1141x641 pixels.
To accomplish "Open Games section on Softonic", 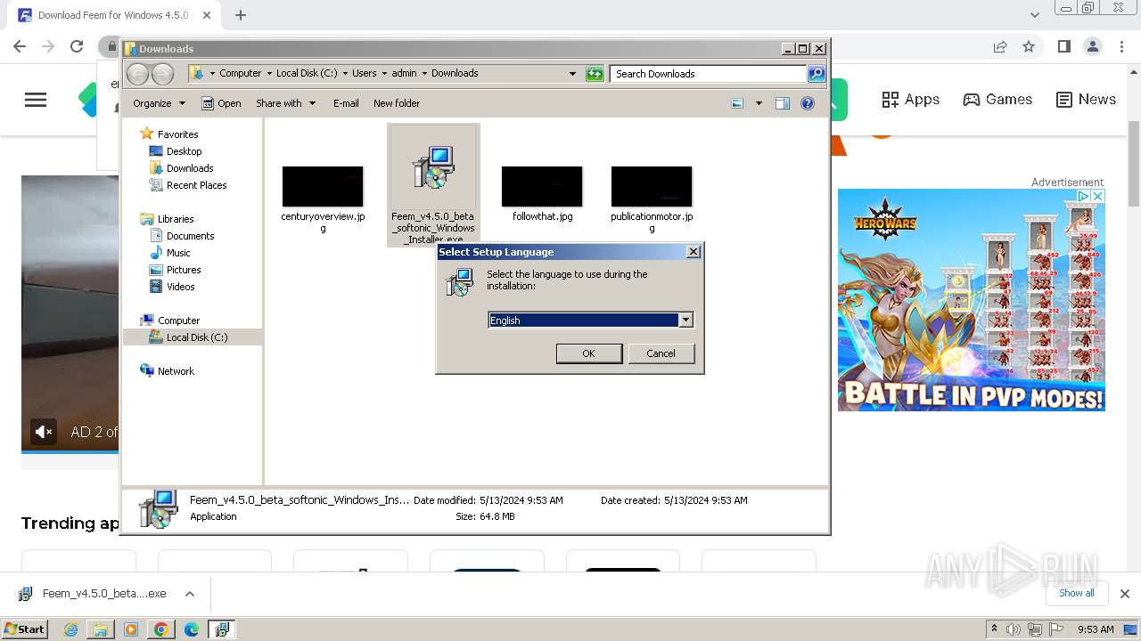I will coord(997,100).
